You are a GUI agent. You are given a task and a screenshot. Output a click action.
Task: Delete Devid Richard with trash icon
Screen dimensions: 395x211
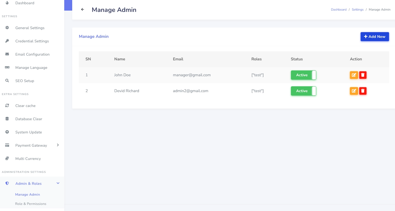coord(363,91)
